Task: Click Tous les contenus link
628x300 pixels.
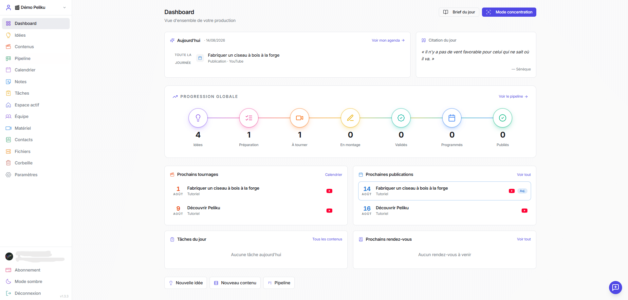Action: 327,239
